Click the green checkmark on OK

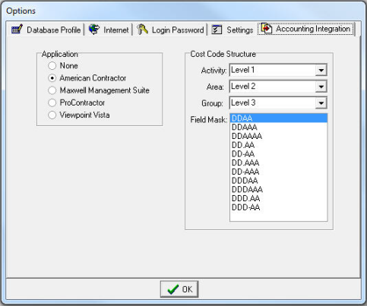coord(173,289)
